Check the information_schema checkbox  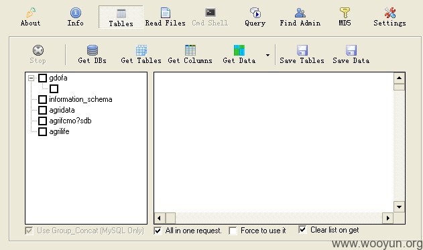click(42, 99)
